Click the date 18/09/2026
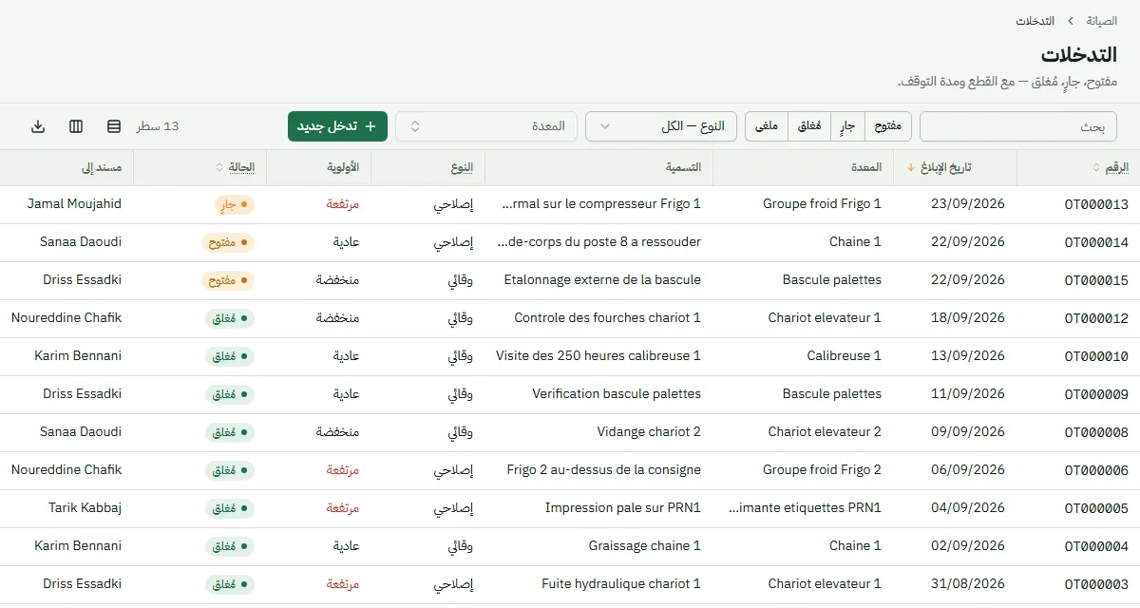1140x608 pixels. coord(967,318)
